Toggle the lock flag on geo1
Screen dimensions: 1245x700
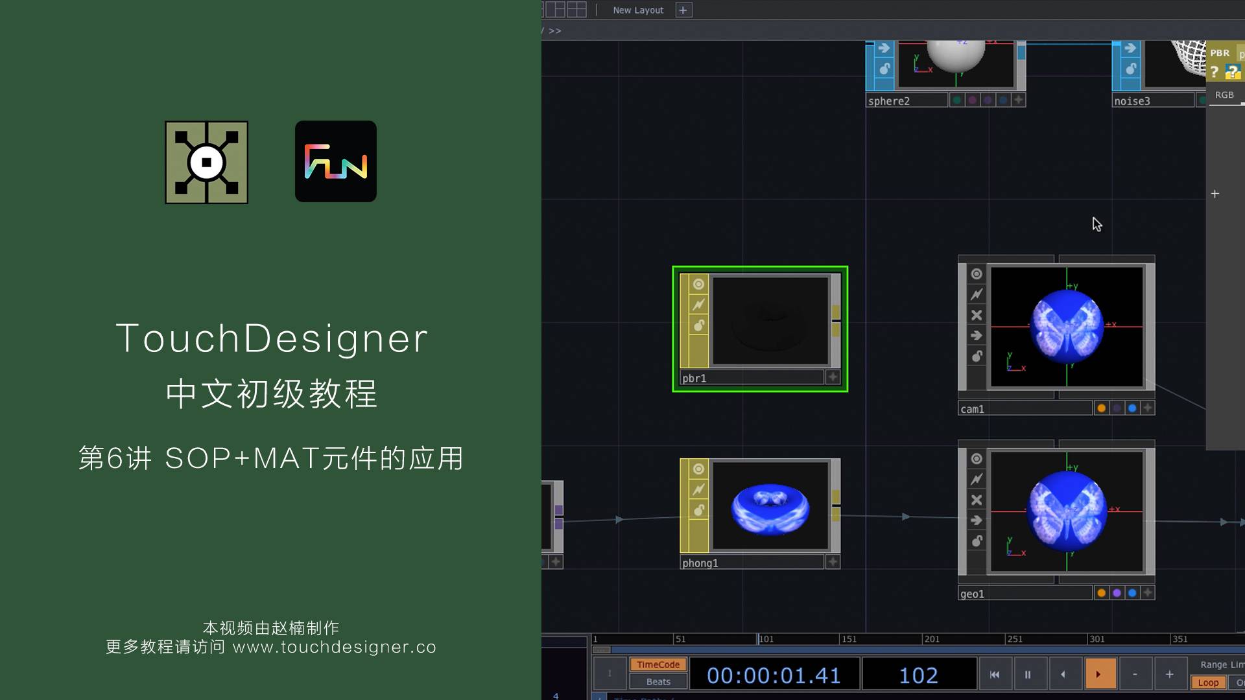(977, 541)
